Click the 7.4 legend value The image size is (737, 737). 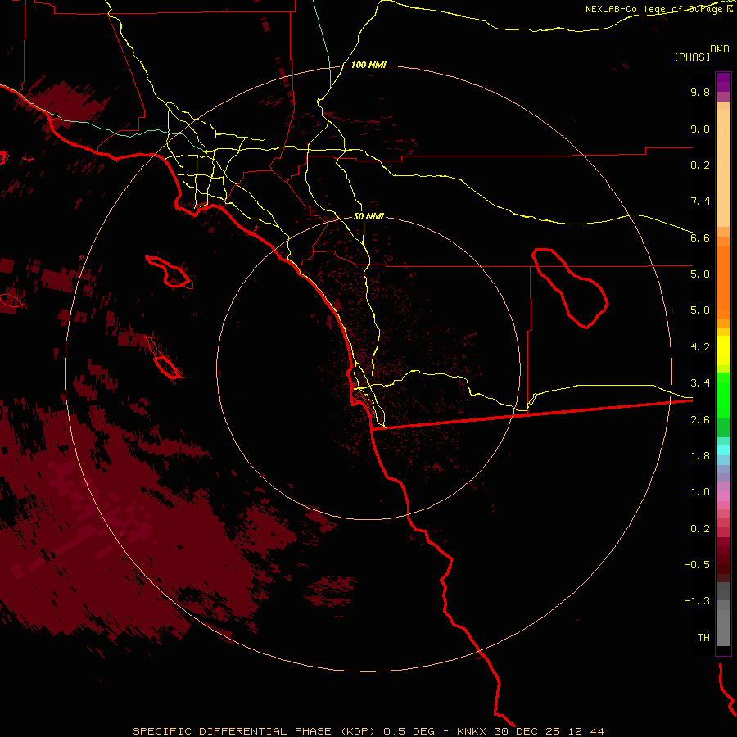(700, 201)
